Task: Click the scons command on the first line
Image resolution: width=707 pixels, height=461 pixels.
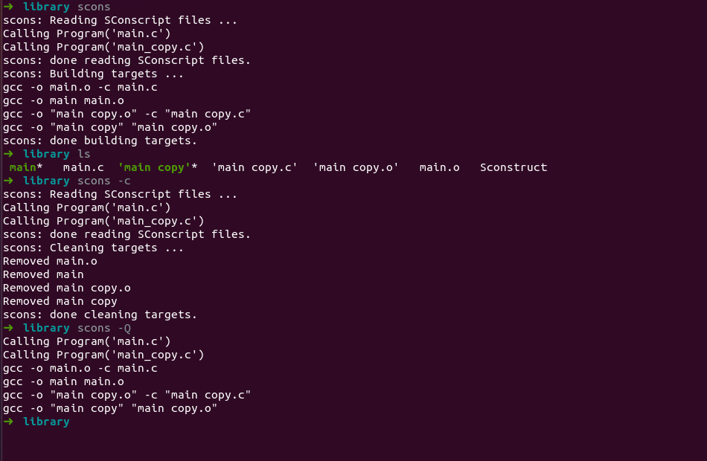Action: (94, 7)
